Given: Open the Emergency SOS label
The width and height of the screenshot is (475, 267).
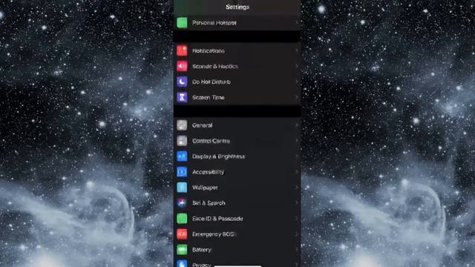Looking at the screenshot, I should (213, 234).
